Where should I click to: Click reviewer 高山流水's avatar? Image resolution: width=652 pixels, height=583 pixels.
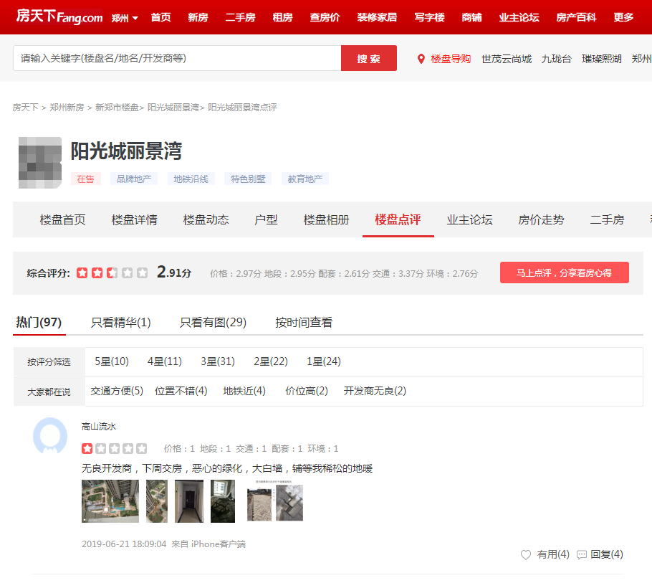click(x=50, y=435)
